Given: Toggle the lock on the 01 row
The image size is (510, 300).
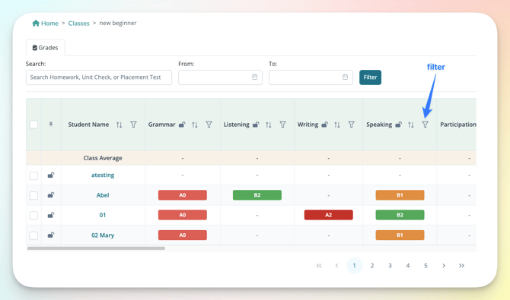Looking at the screenshot, I should (51, 215).
